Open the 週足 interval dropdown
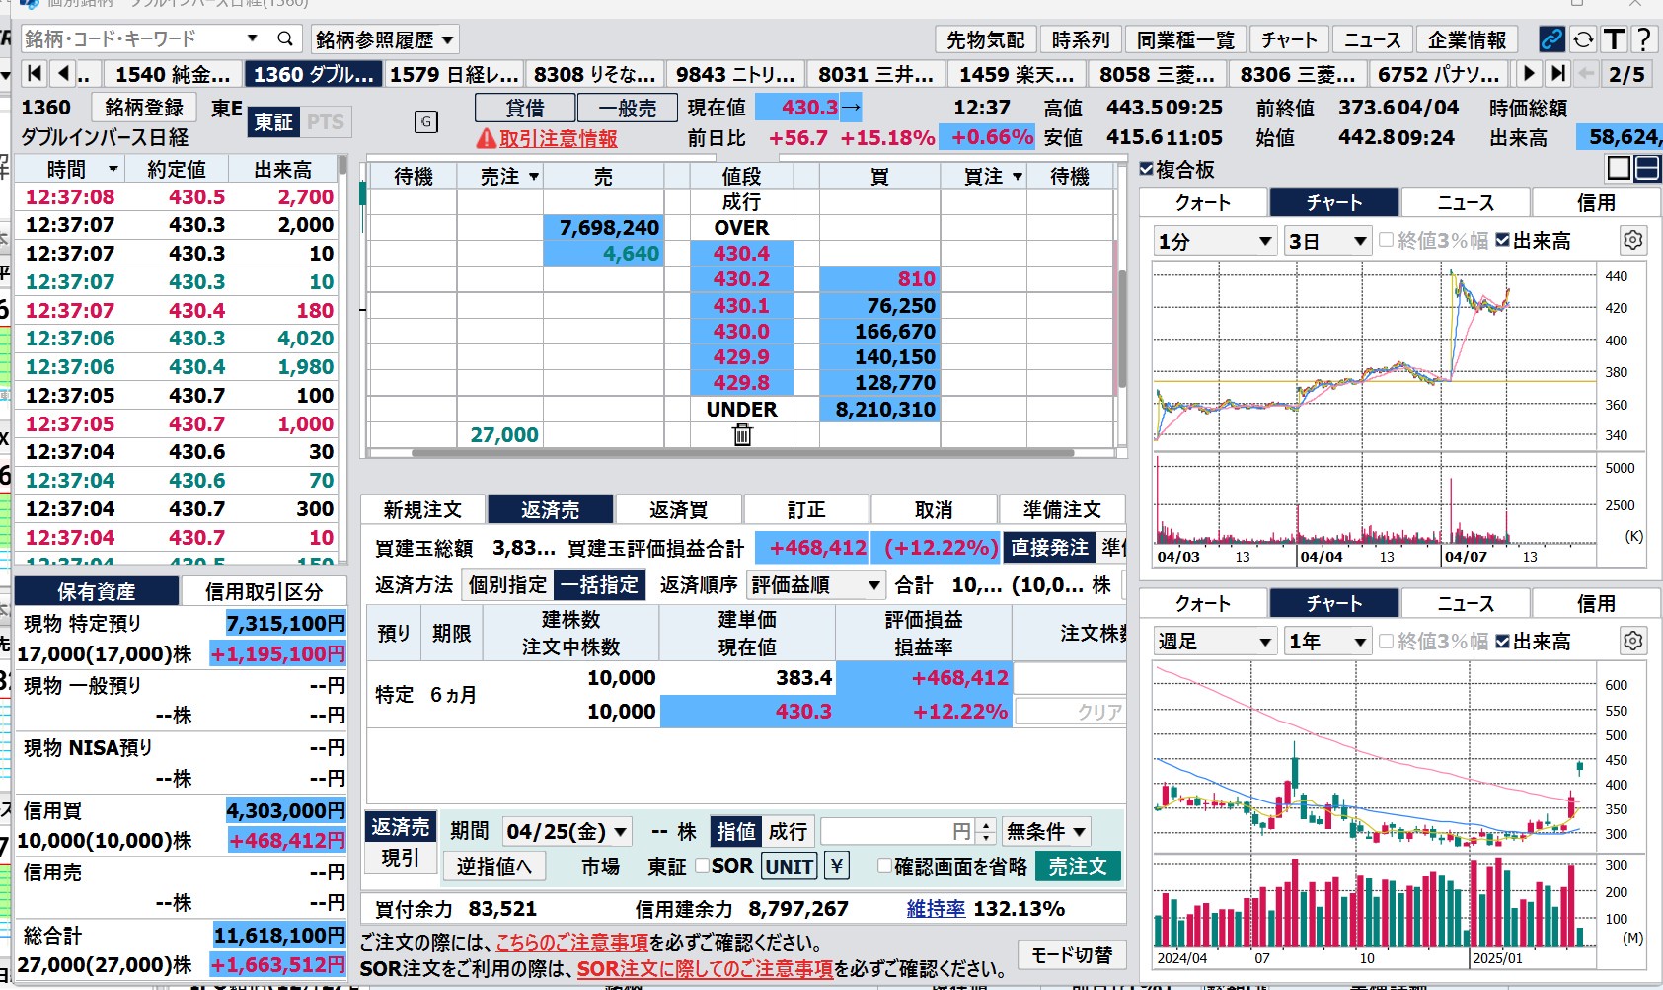 coord(1215,642)
